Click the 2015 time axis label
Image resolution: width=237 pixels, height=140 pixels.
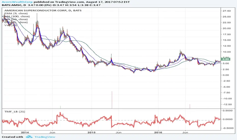[x=92, y=132]
